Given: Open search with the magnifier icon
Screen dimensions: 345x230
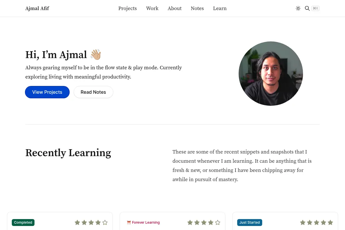Looking at the screenshot, I should (x=307, y=8).
